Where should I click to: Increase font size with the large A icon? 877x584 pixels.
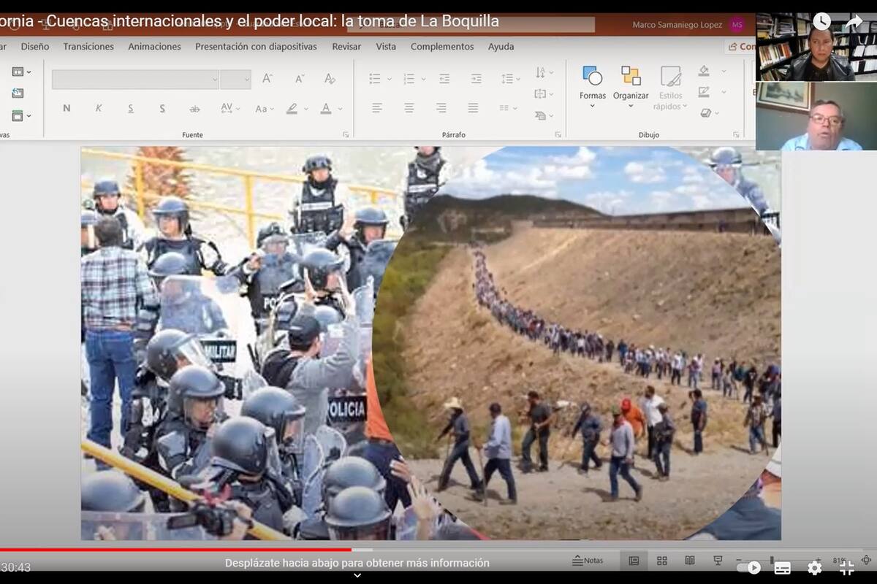pos(267,78)
